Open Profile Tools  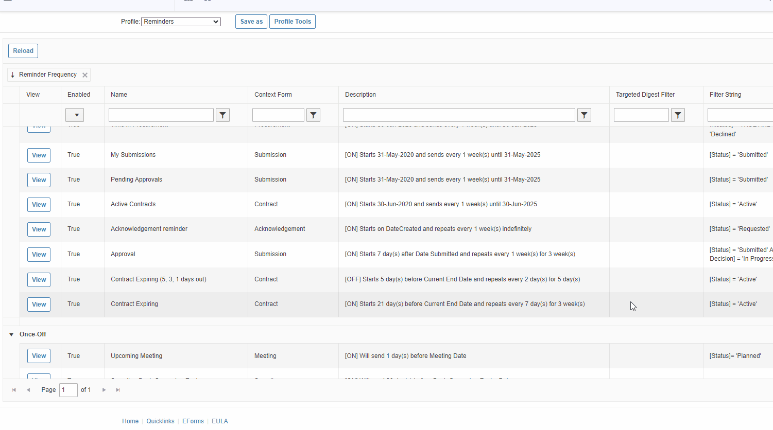click(x=293, y=22)
